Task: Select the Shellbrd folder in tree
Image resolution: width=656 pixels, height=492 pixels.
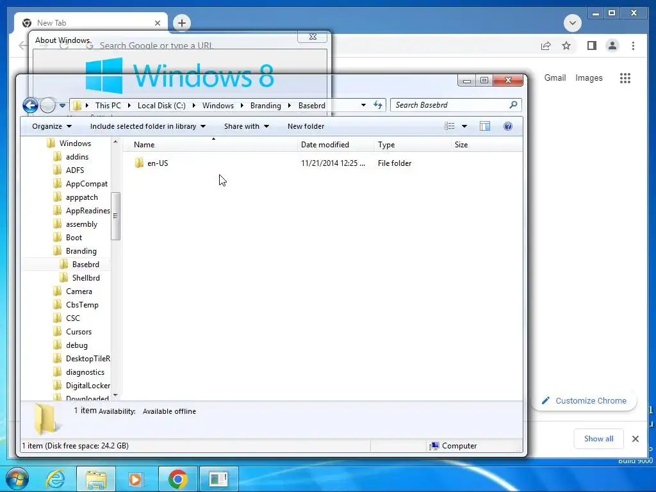Action: click(86, 278)
